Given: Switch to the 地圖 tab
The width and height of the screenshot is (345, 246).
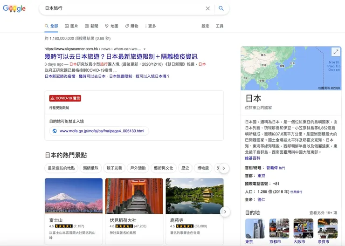Looking at the screenshot, I should coord(111,26).
